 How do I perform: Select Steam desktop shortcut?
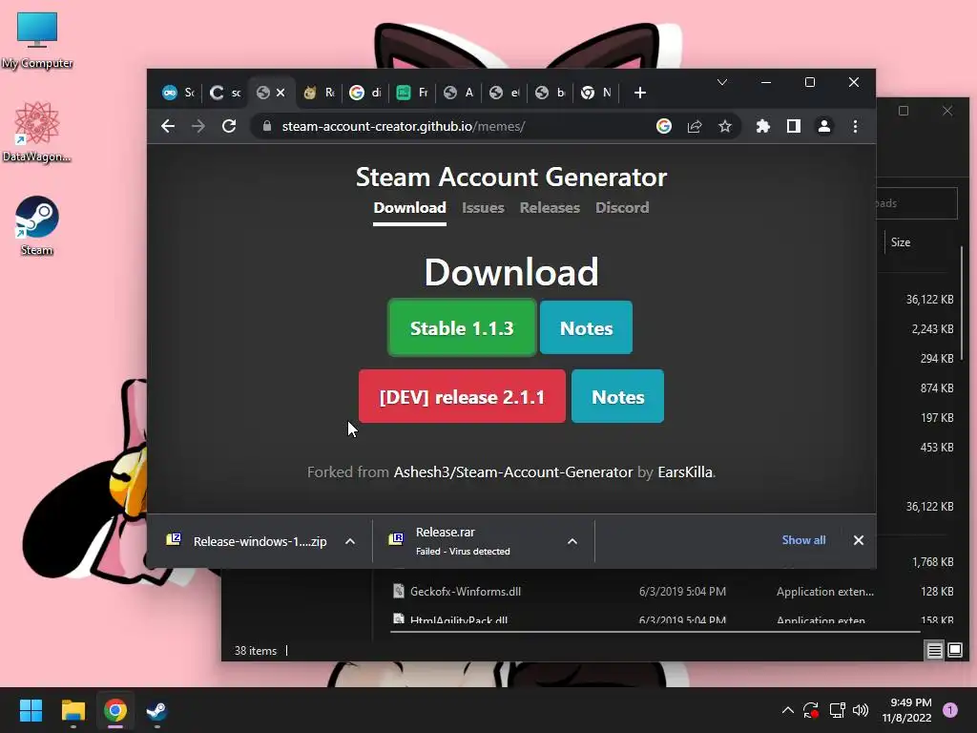37,225
